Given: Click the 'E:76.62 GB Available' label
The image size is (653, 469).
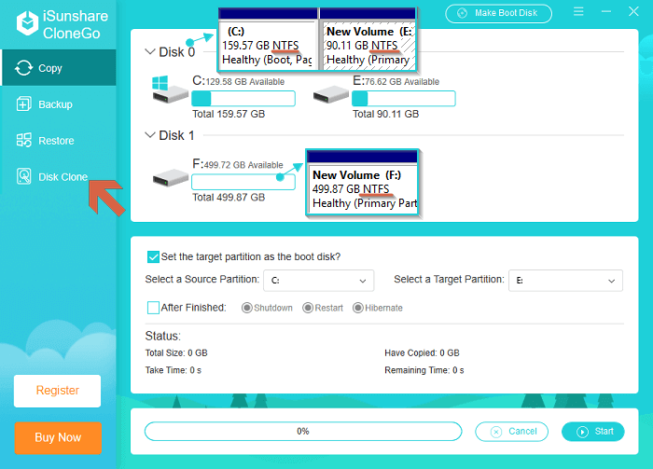Looking at the screenshot, I should (x=396, y=81).
